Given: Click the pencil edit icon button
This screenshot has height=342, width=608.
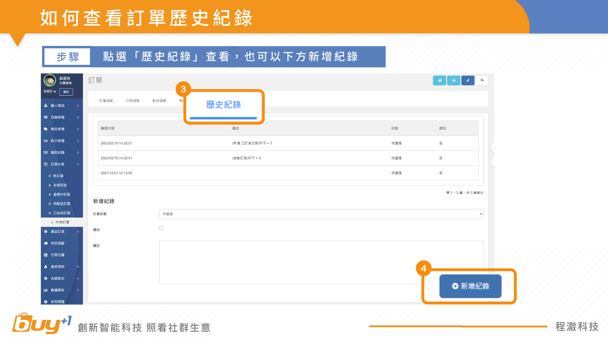Looking at the screenshot, I should (x=468, y=80).
